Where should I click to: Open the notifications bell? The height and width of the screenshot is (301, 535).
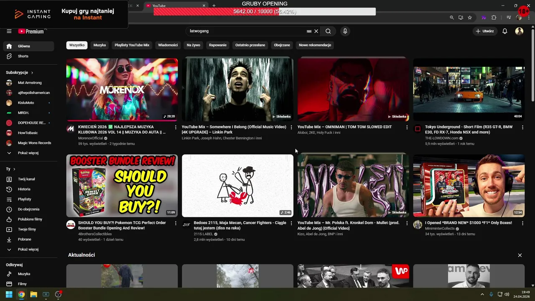505,31
